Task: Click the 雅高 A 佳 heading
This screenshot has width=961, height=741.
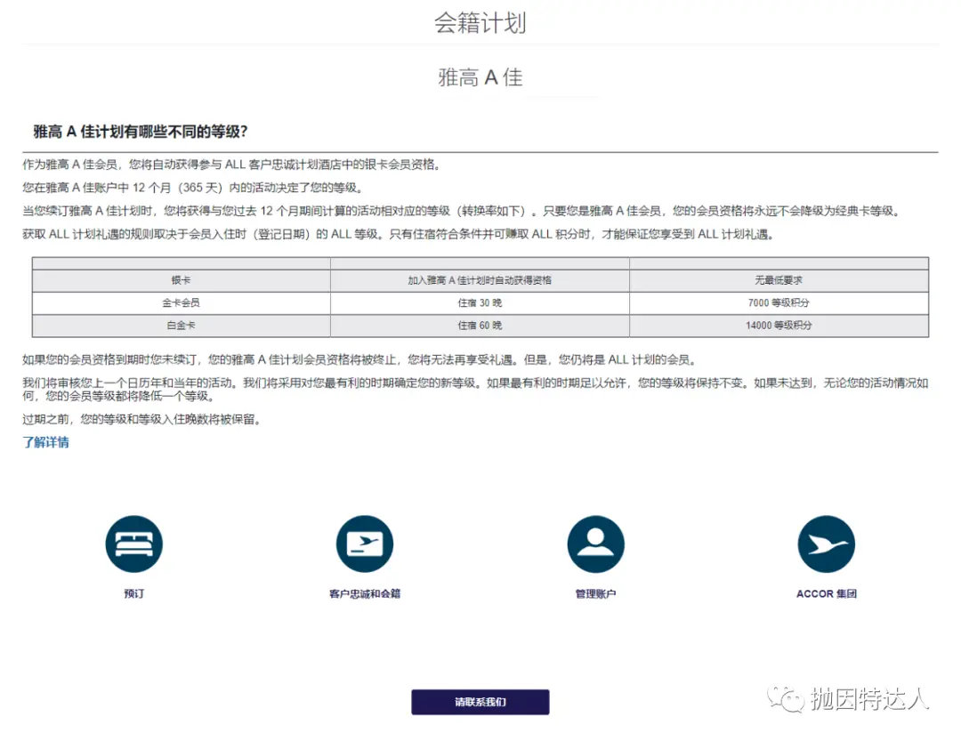Action: pyautogui.click(x=480, y=77)
